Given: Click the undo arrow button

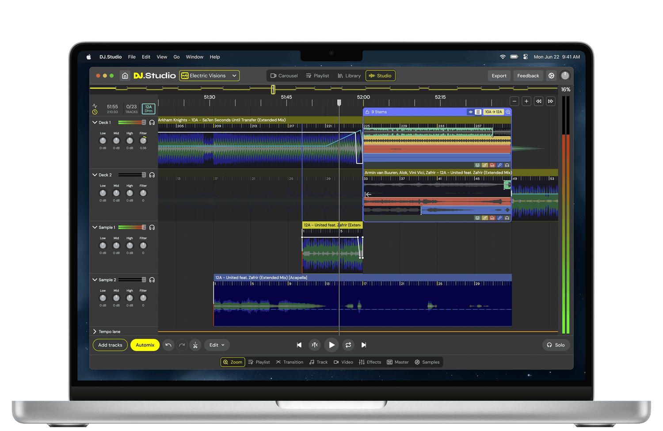Looking at the screenshot, I should [168, 345].
